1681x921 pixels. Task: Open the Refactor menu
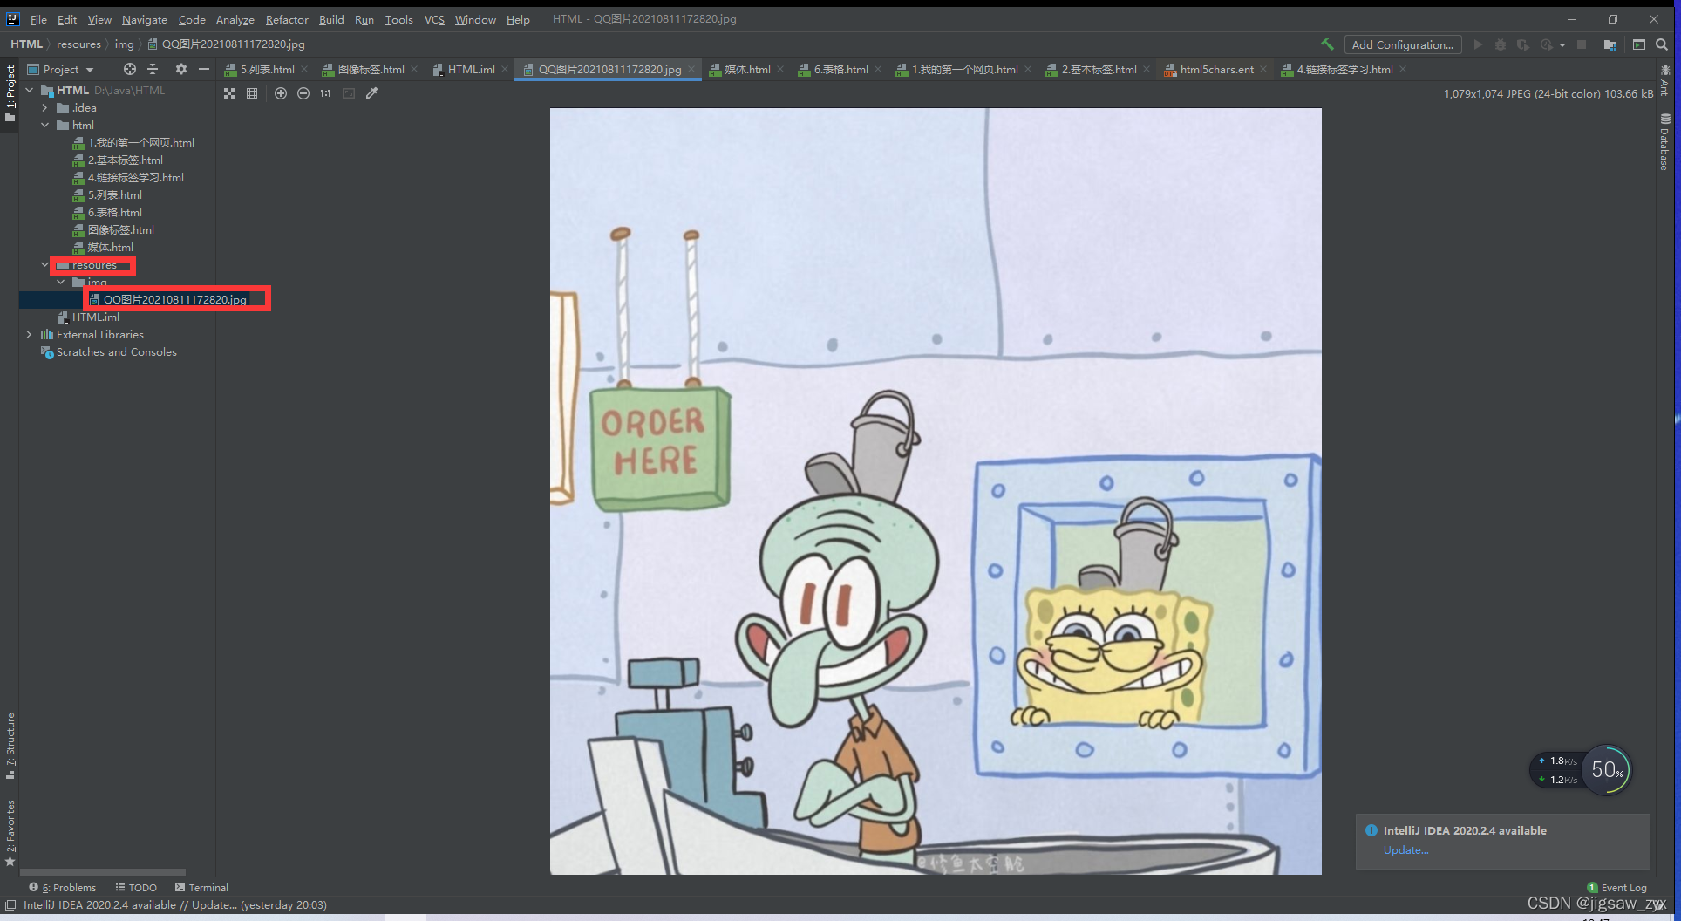pos(287,19)
